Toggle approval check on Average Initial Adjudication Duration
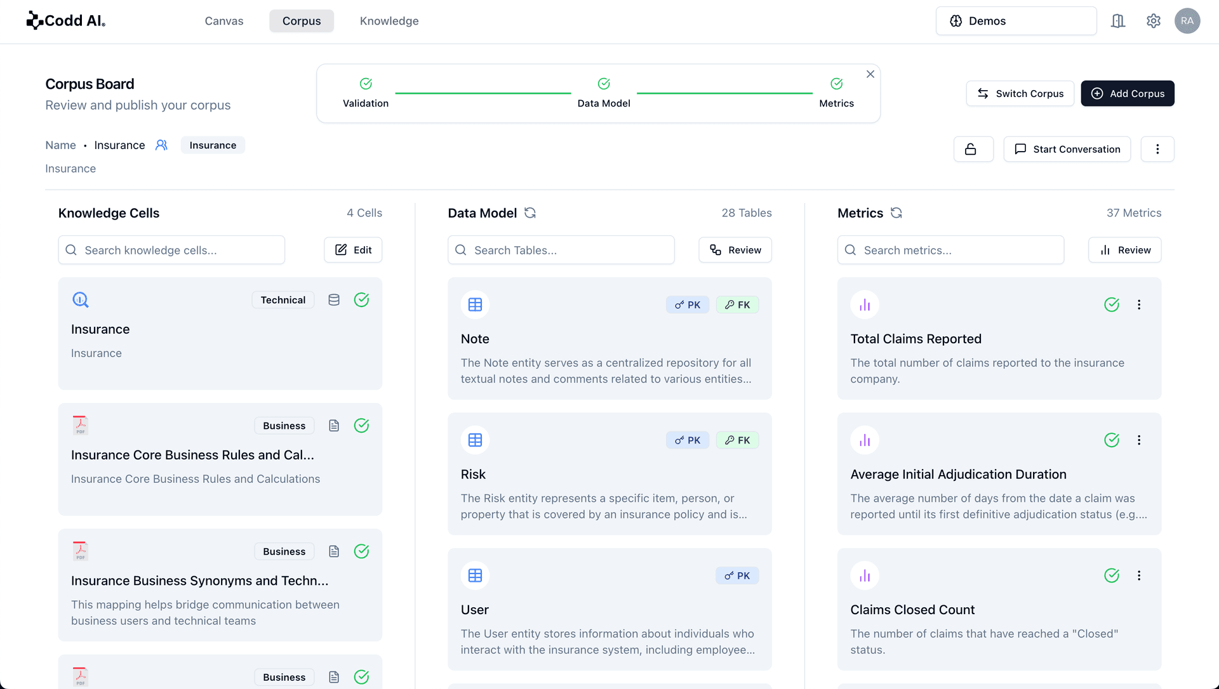 [x=1112, y=440]
